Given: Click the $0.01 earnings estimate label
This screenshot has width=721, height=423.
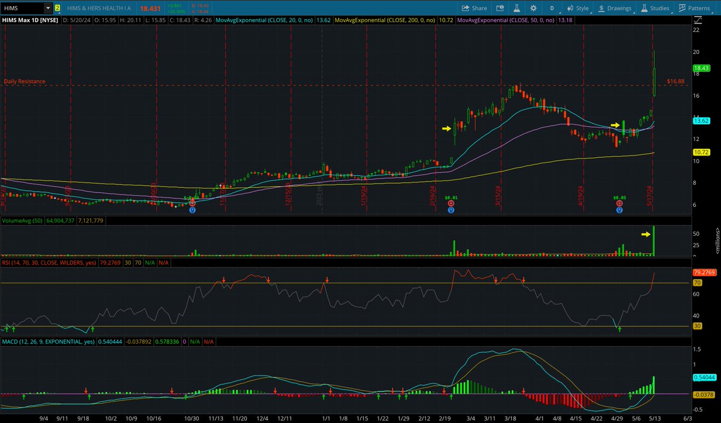Looking at the screenshot, I should coord(451,197).
